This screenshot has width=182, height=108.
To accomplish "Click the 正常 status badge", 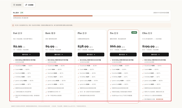I will [x=22, y=13].
